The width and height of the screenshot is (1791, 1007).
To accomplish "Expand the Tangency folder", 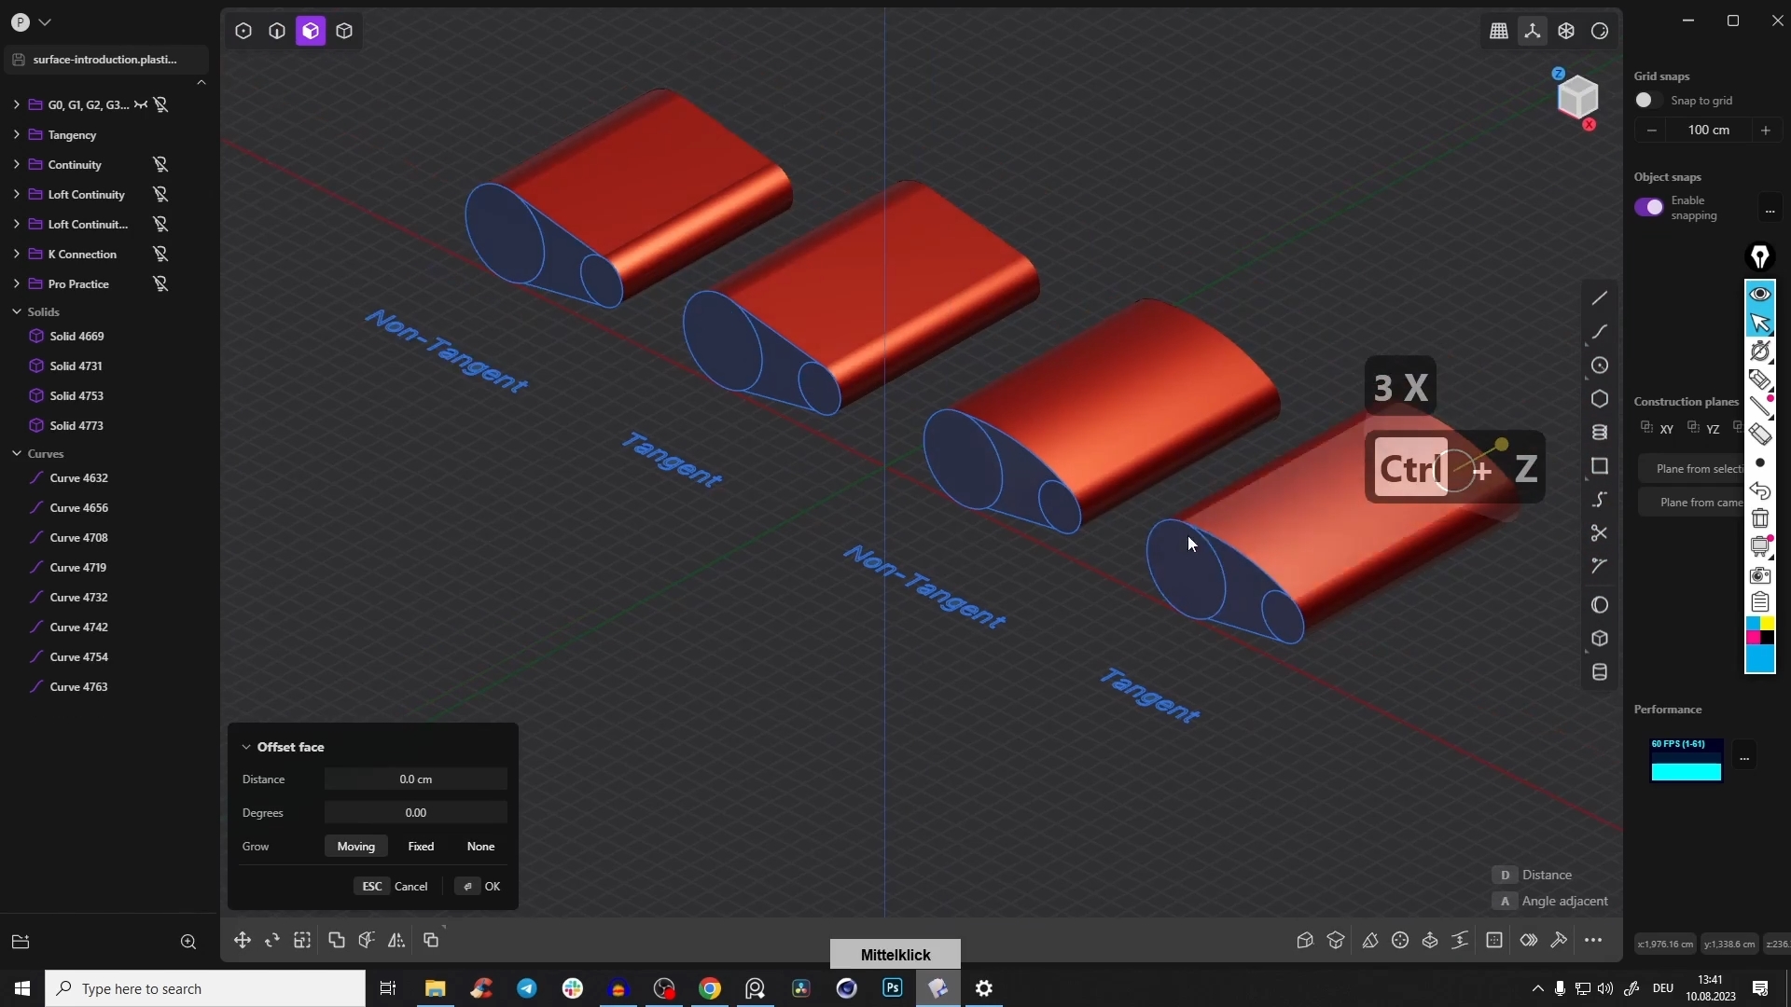I will coord(16,135).
